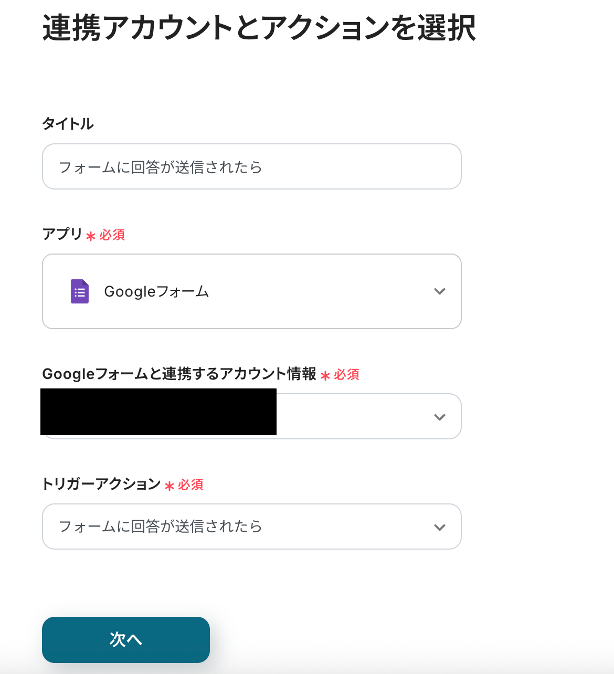Expand the アプリ dropdown chevron
Viewport: 614px width, 674px height.
(x=440, y=291)
